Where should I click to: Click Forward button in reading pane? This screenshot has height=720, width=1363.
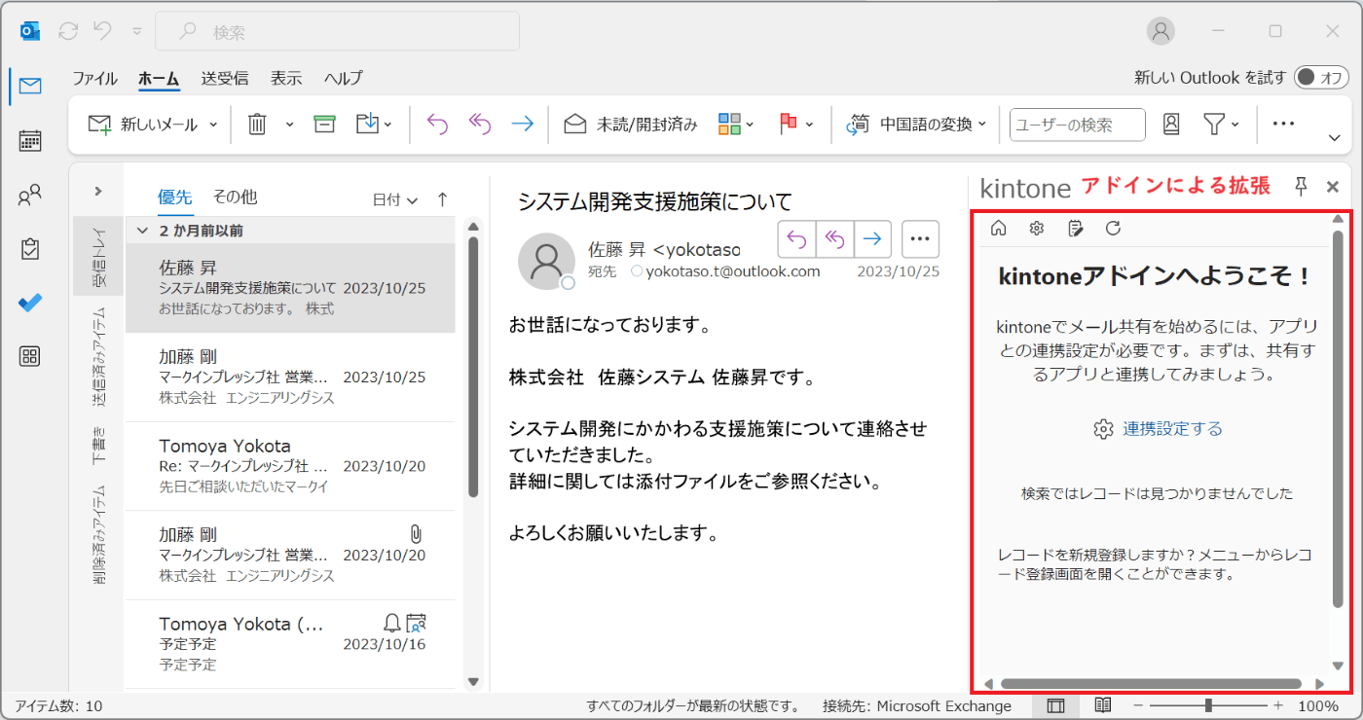coord(873,237)
